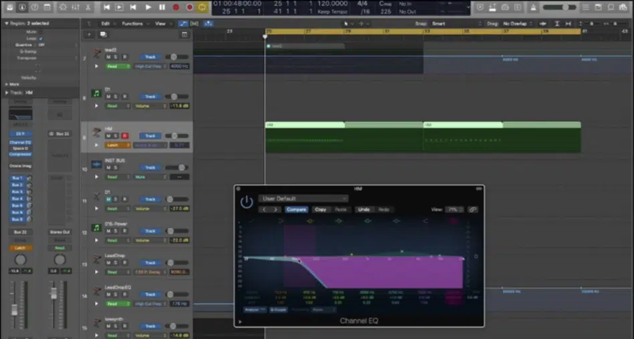Open the Latch automation mode dropdown on HM
This screenshot has width=634, height=339.
click(118, 145)
